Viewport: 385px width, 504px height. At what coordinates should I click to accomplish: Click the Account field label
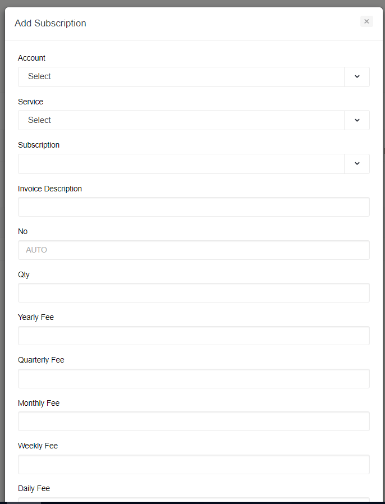pos(31,58)
